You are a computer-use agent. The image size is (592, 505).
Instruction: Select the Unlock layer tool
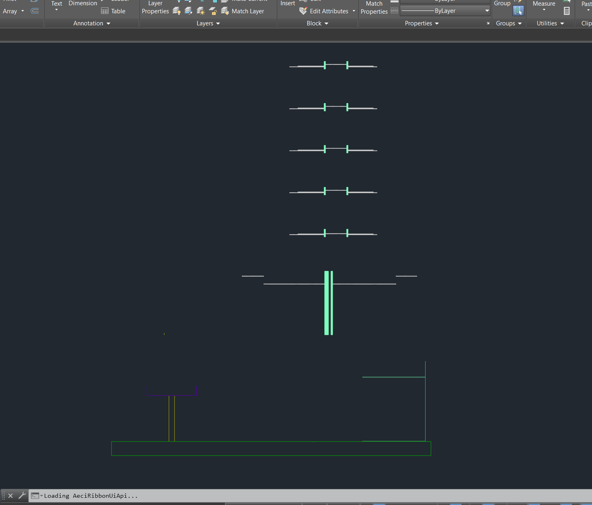pos(212,11)
